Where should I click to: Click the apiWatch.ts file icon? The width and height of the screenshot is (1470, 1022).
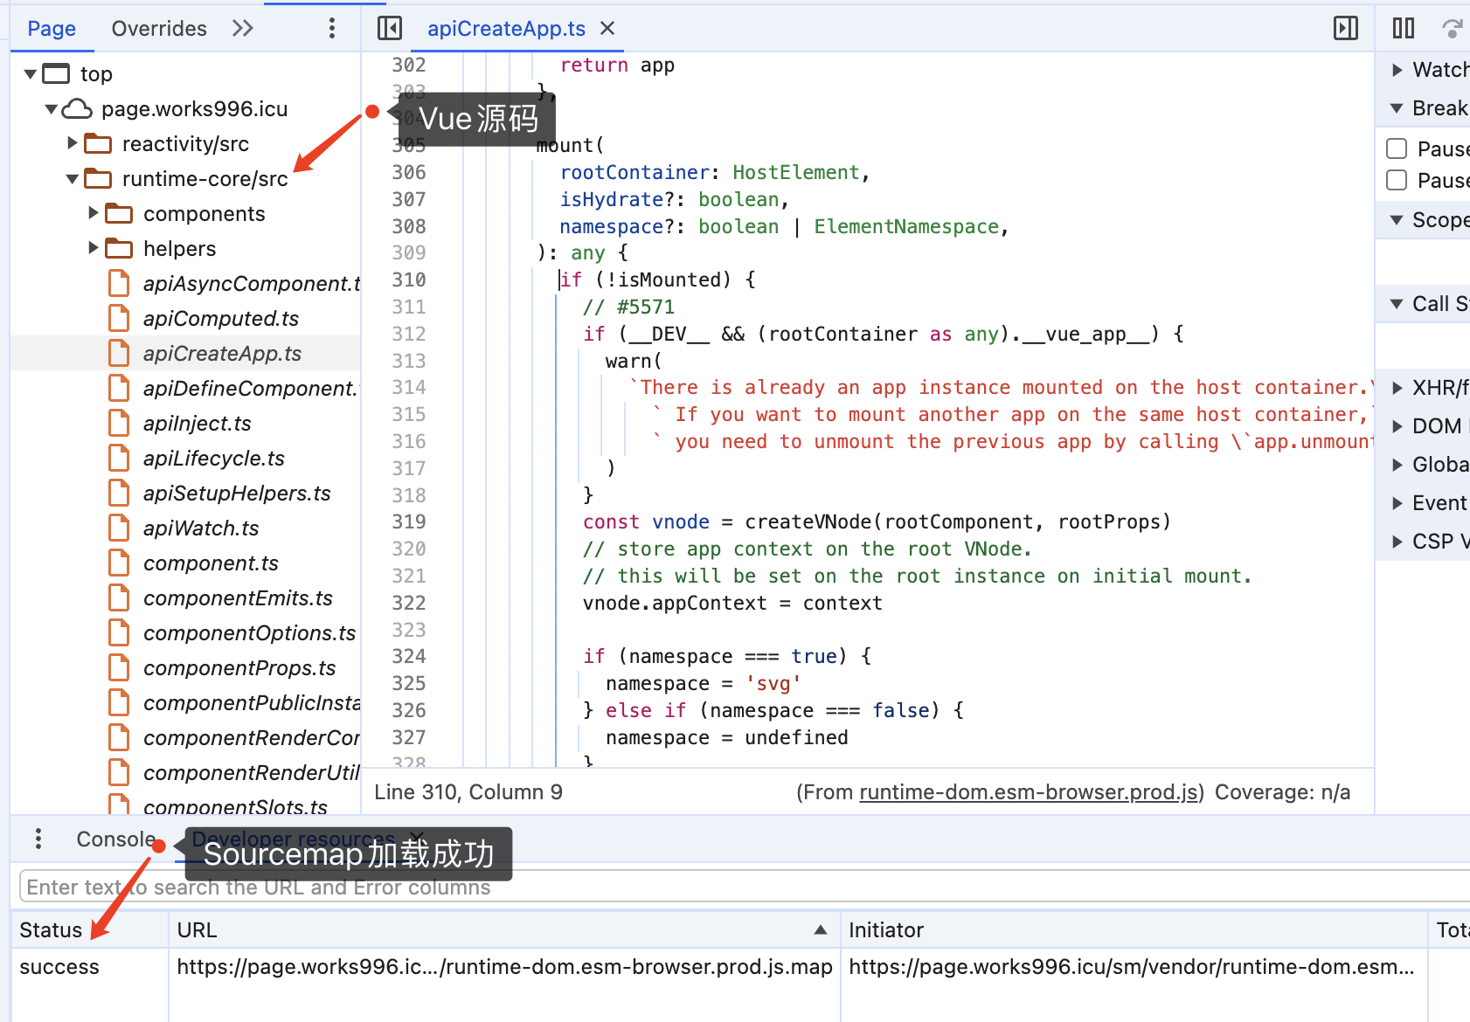coord(119,528)
